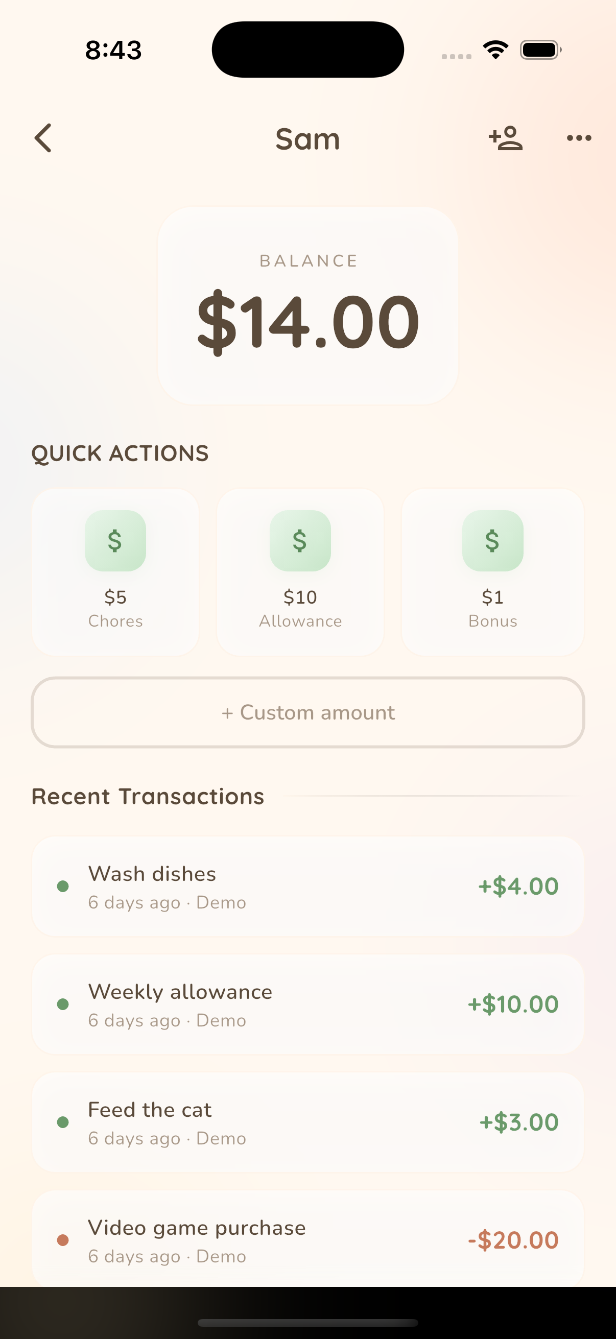Tap the +$10.00 transaction amount

[513, 1004]
